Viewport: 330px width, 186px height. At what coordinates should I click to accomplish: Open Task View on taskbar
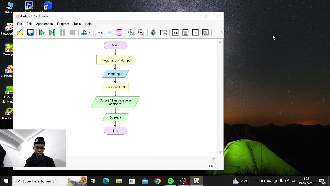click(93, 181)
